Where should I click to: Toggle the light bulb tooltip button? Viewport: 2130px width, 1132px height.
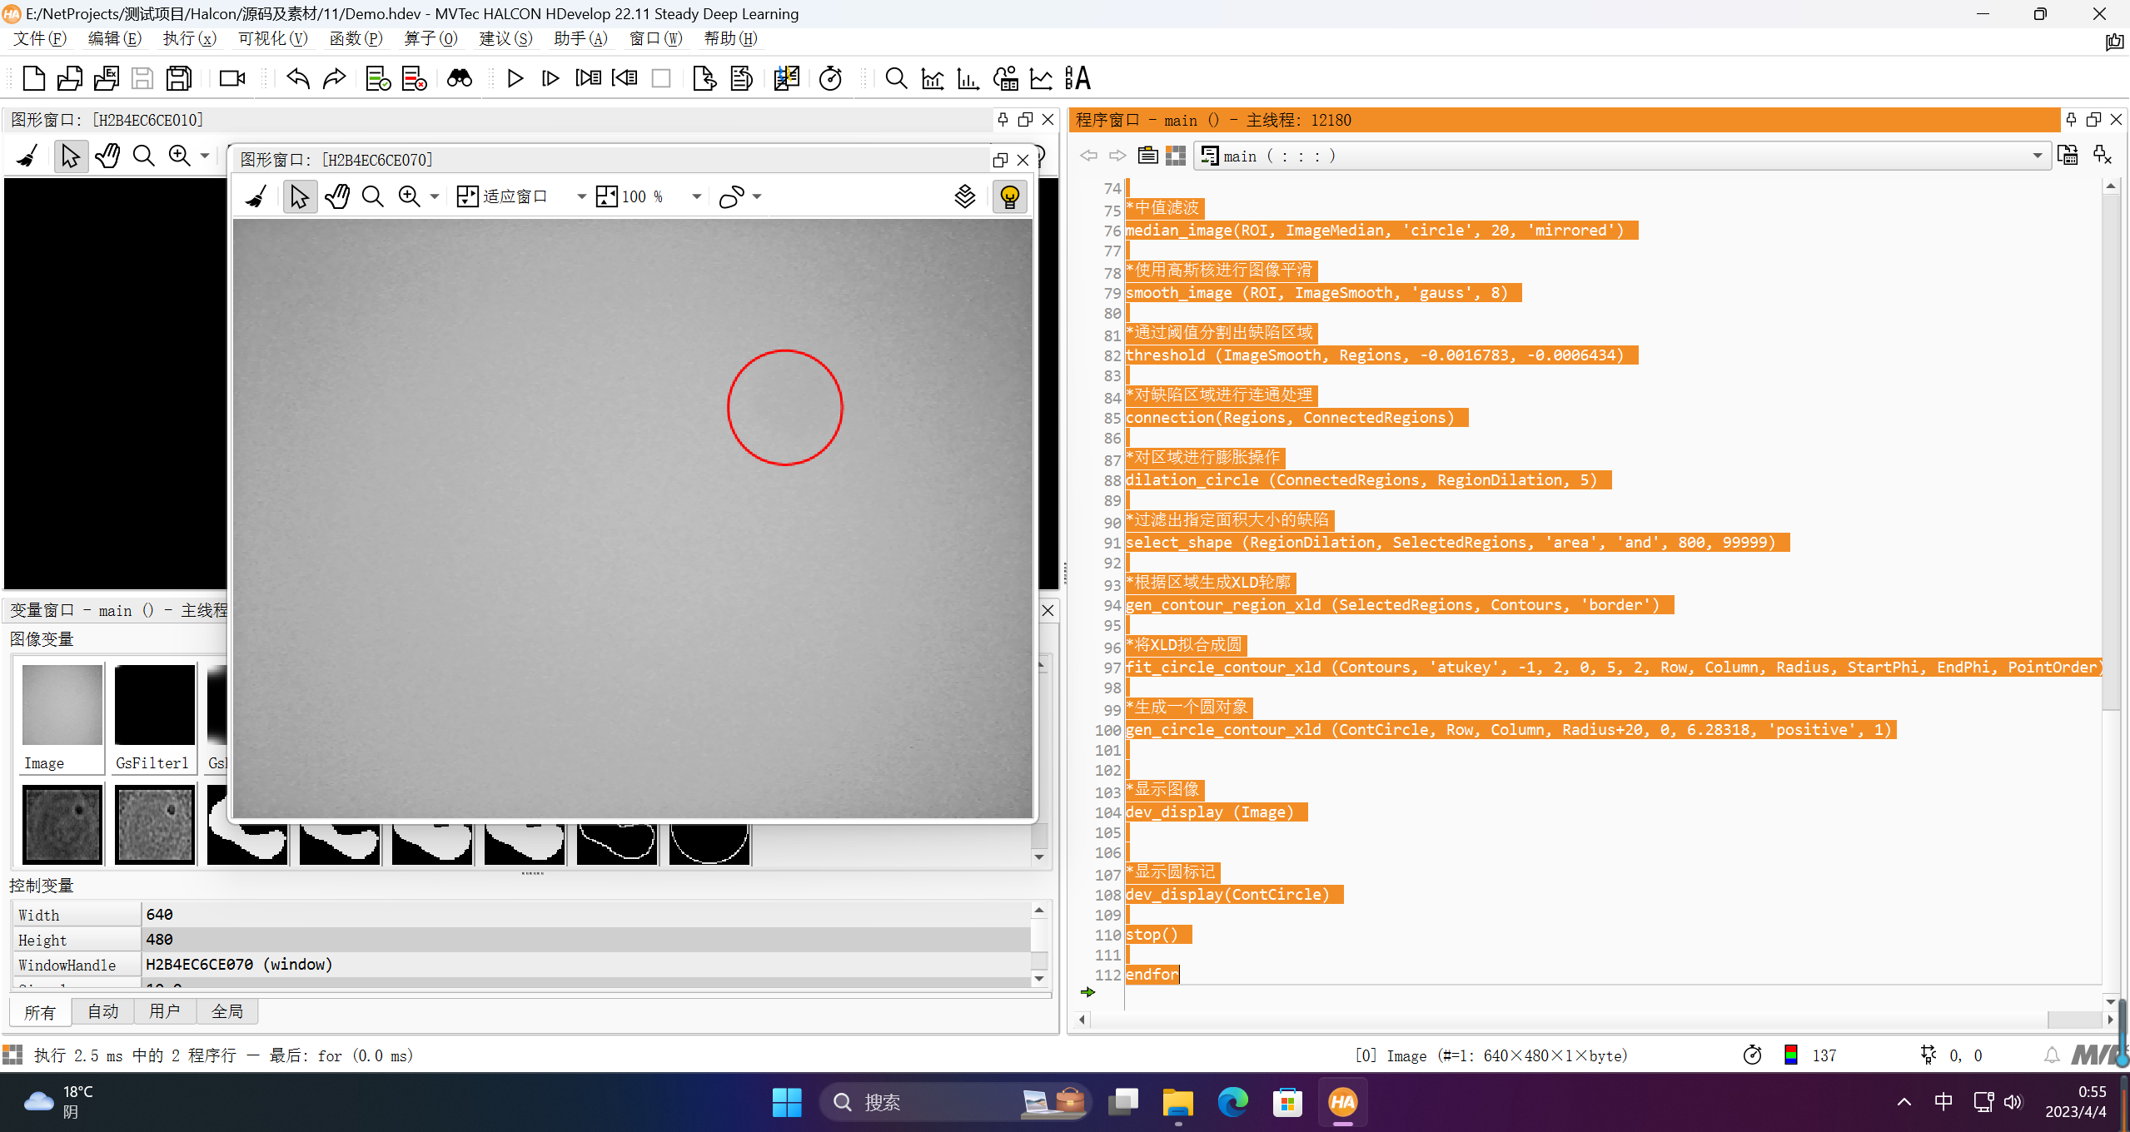coord(1009,196)
